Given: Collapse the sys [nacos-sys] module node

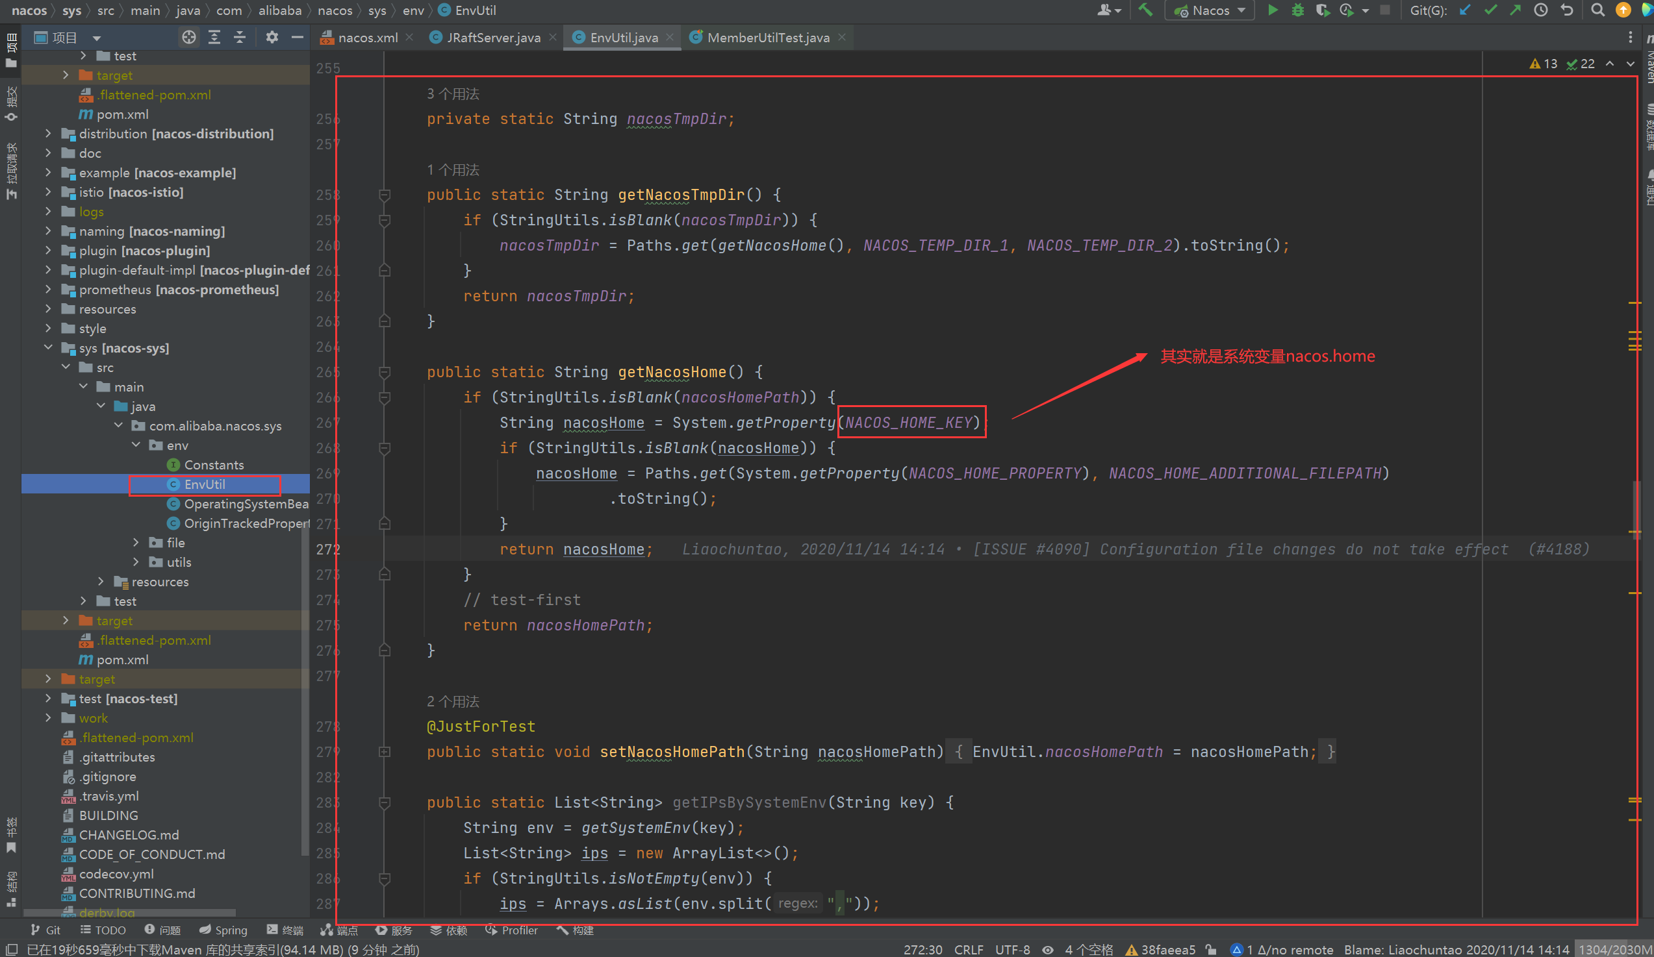Looking at the screenshot, I should click(x=49, y=347).
